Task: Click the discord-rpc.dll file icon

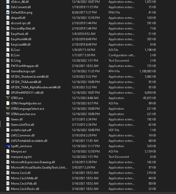Action: (8, 23)
